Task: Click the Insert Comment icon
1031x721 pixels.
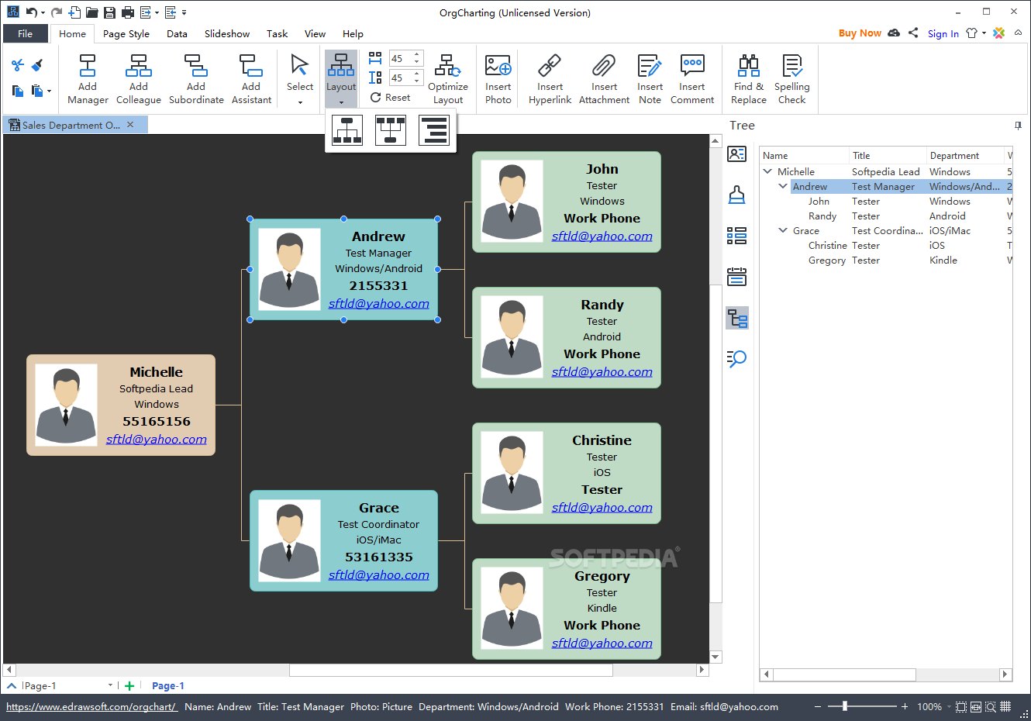Action: [x=692, y=66]
